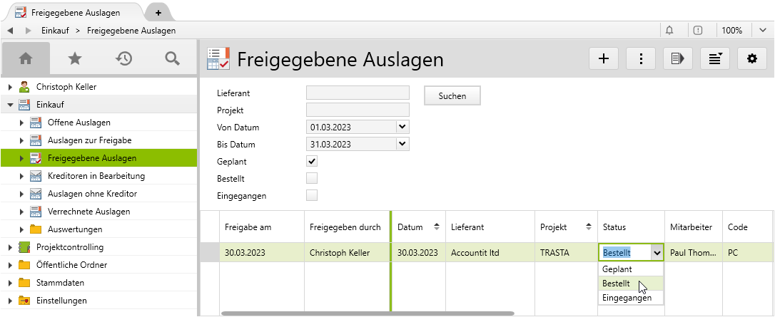This screenshot has width=775, height=317.
Task: Open the Bis Datum dropdown arrow
Action: pos(402,144)
